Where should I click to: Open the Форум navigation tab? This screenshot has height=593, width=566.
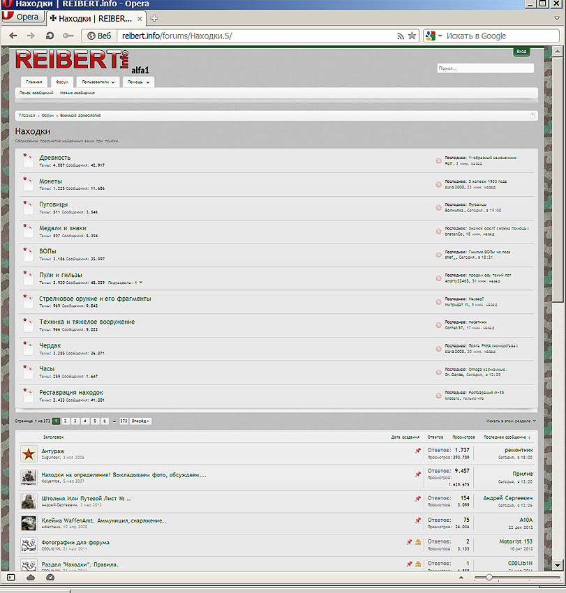[62, 82]
